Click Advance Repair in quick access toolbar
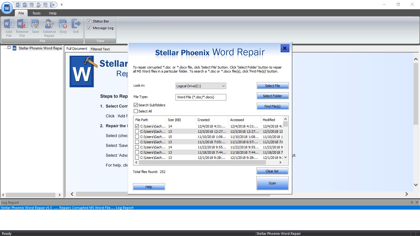Image resolution: width=420 pixels, height=236 pixels. coord(39,5)
